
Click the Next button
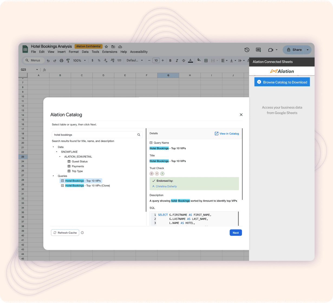pos(236,233)
